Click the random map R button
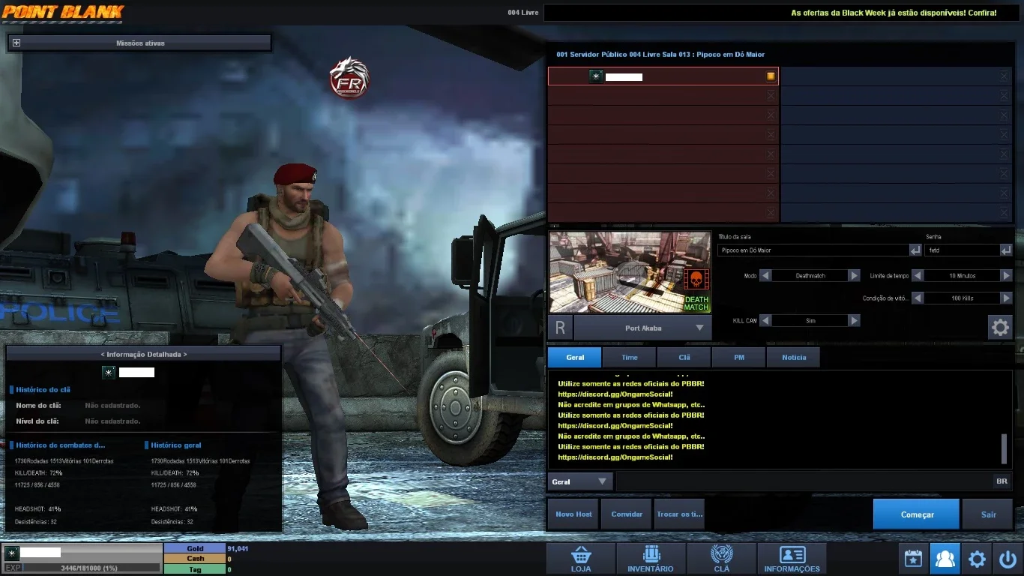This screenshot has width=1024, height=576. (560, 328)
